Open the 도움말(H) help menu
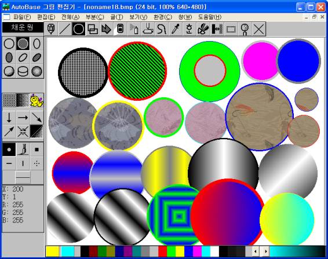Screen dimensions: 328x259 click(210, 17)
